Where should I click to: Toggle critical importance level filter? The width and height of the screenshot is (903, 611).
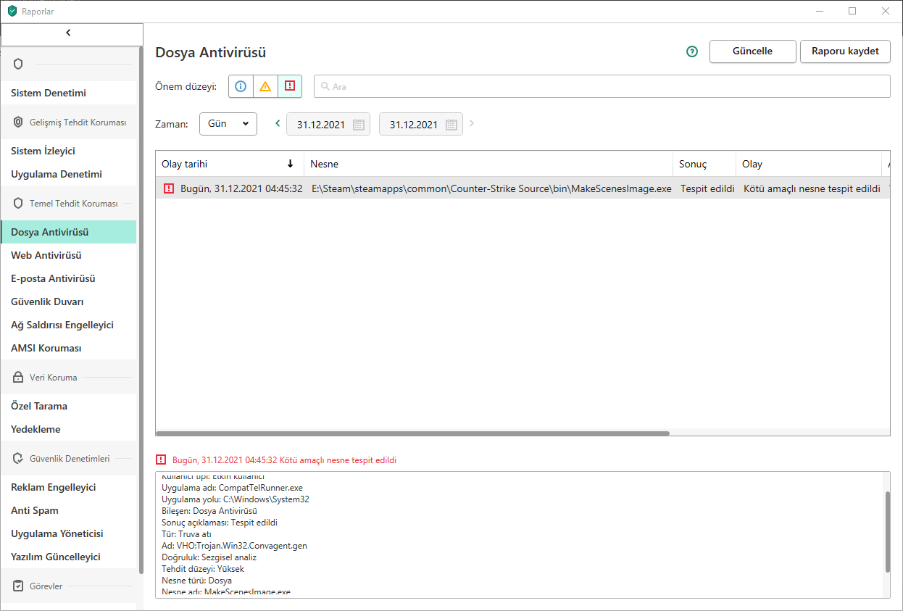click(290, 86)
